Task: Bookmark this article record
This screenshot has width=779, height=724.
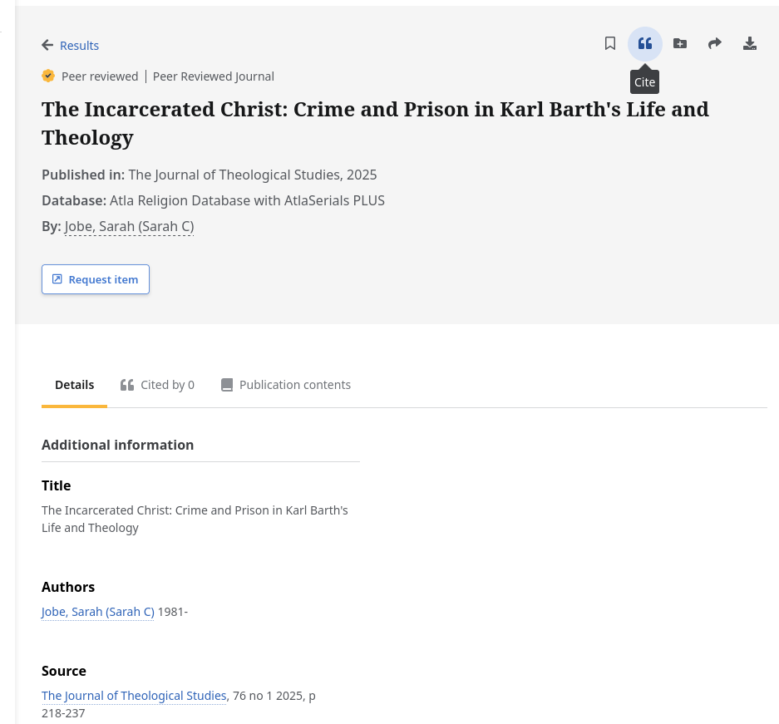Action: 610,43
